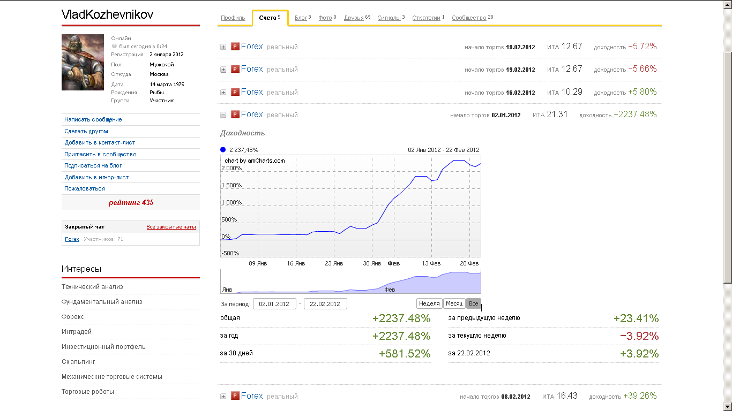Click the red P icon of the +2237.48% account
Image resolution: width=732 pixels, height=411 pixels.
235,115
